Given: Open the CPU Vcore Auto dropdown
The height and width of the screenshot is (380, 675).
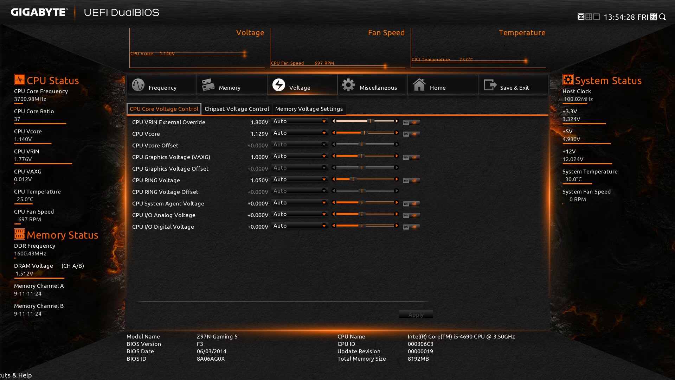Looking at the screenshot, I should [300, 133].
